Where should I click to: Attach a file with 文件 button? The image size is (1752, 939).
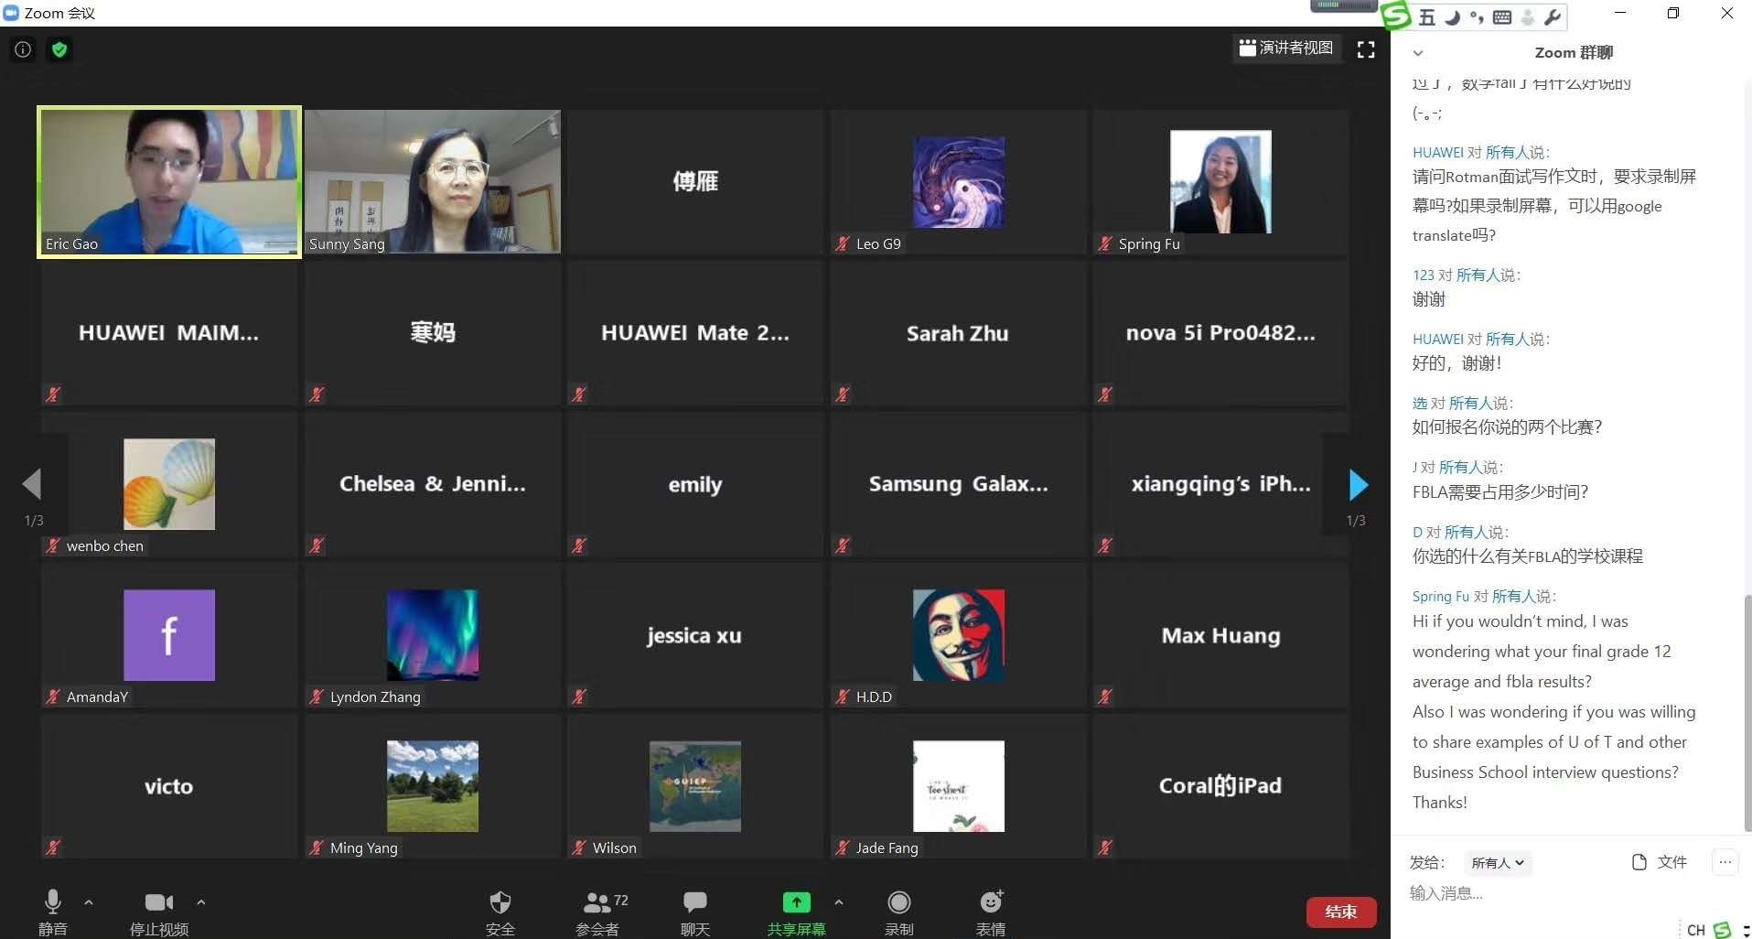(1660, 862)
